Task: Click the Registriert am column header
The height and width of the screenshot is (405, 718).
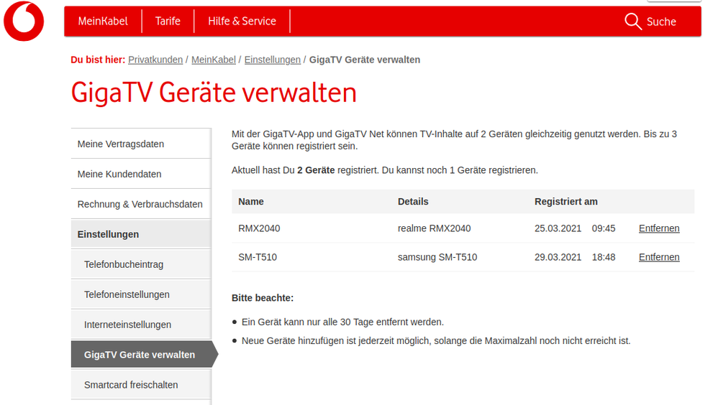Action: [566, 202]
